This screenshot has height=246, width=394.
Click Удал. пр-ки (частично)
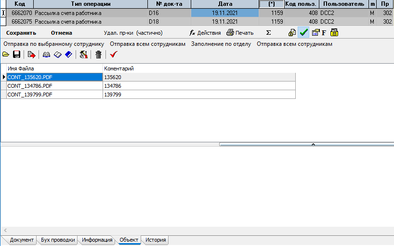(133, 33)
